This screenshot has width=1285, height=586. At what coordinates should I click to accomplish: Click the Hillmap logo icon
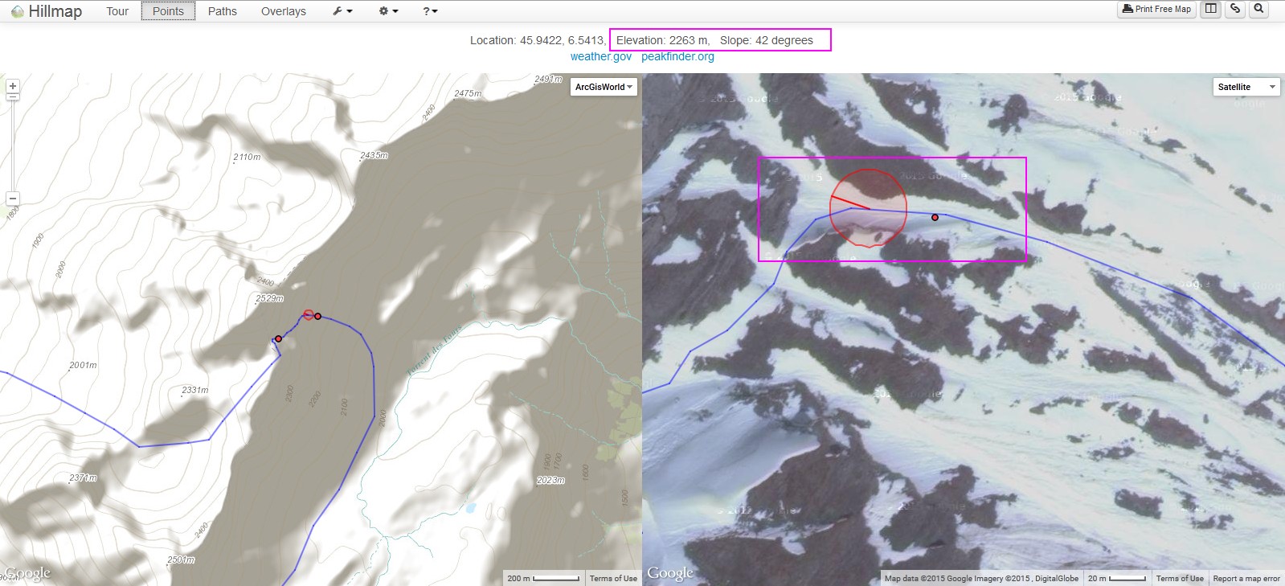16,11
